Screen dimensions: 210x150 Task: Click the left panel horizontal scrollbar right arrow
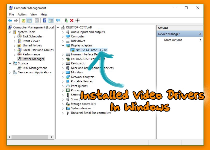coord(52,137)
